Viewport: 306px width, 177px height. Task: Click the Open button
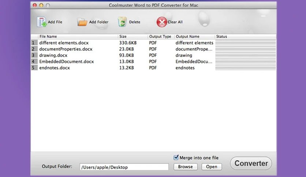click(212, 167)
